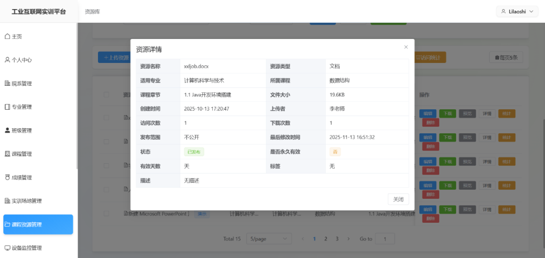Select 班级管理 sidebar entry
545x258 pixels.
[21, 130]
